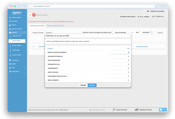This screenshot has height=119, width=175.
Task: Edit Vencimento de parcelas days field
Action: (x=120, y=57)
